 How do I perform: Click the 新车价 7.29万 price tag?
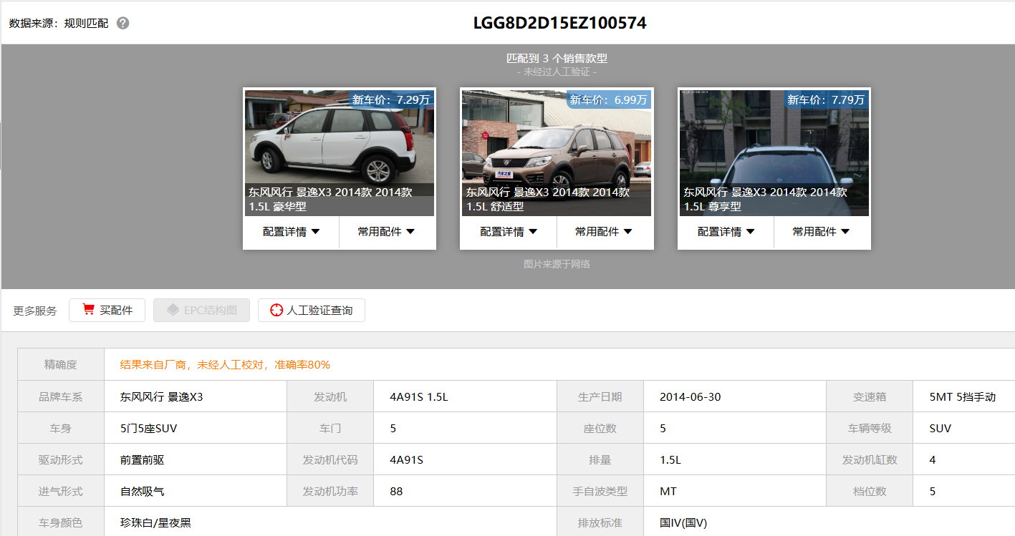[391, 99]
